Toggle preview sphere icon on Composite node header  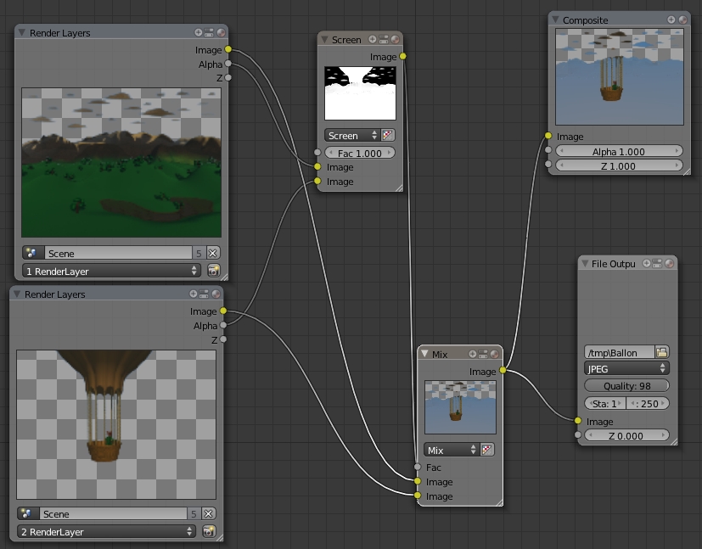tap(682, 20)
